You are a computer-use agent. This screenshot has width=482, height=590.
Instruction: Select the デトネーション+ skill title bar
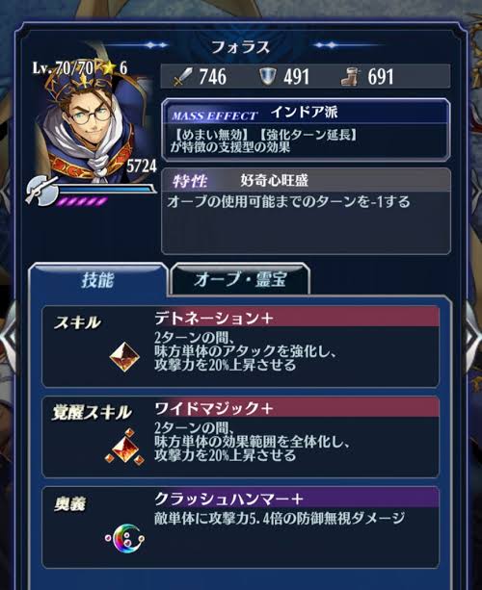tap(296, 318)
